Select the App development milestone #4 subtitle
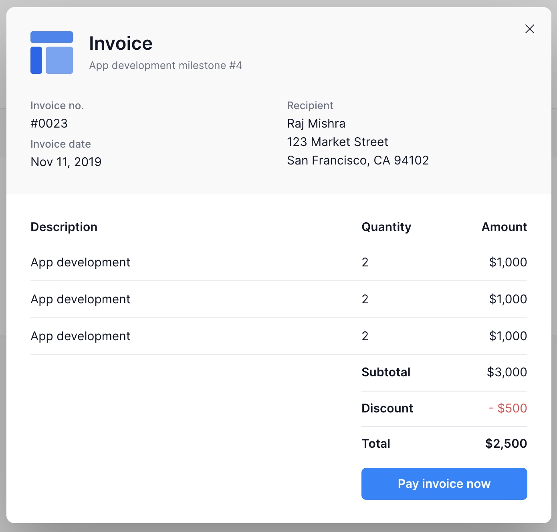 (165, 65)
